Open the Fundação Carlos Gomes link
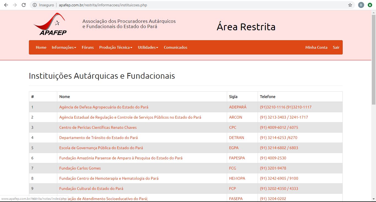 (x=80, y=168)
